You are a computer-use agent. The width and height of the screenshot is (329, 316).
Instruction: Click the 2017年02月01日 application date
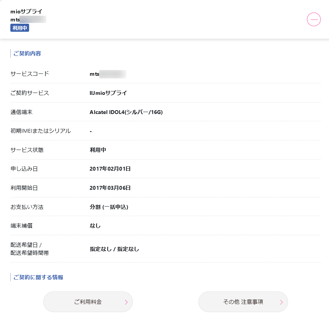click(x=110, y=169)
